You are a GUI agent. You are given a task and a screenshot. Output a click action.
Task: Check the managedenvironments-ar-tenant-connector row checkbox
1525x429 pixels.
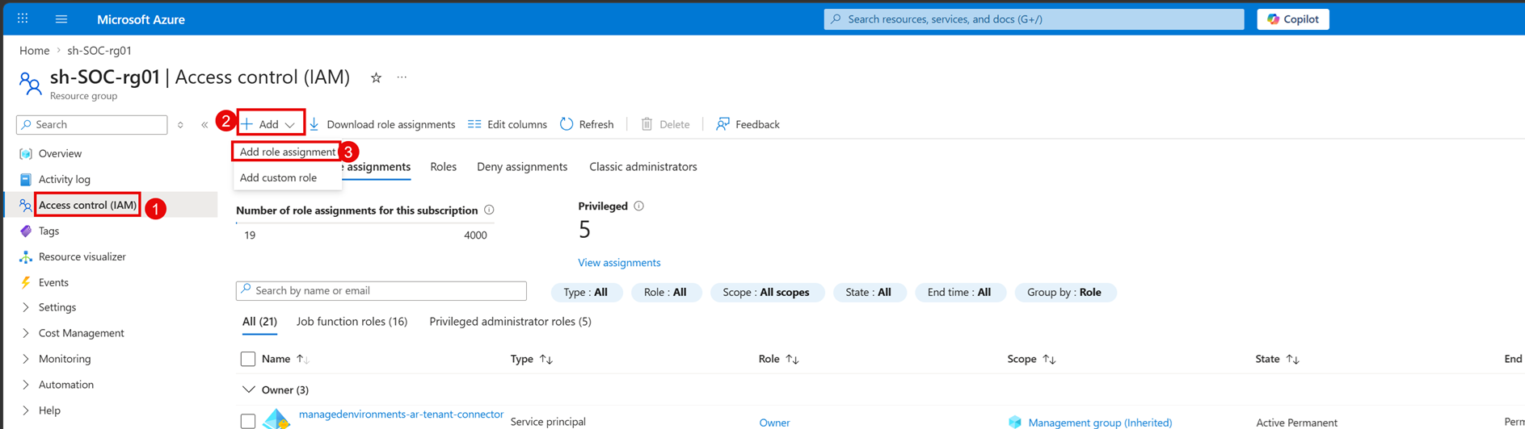pyautogui.click(x=248, y=421)
